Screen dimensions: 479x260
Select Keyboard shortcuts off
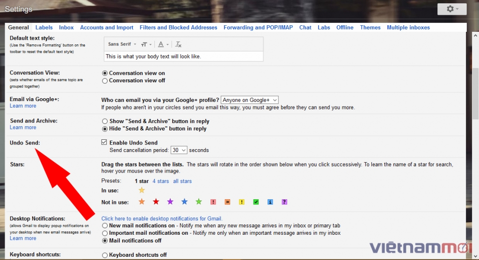click(105, 255)
